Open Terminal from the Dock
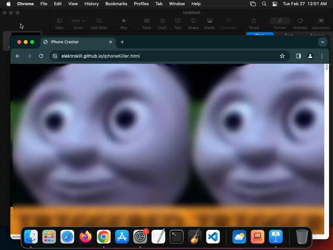333x250 pixels. [177, 237]
